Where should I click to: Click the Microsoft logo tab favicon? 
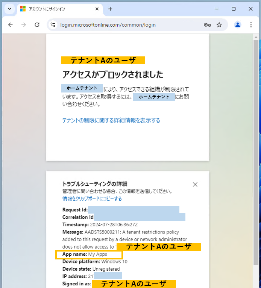click(23, 9)
